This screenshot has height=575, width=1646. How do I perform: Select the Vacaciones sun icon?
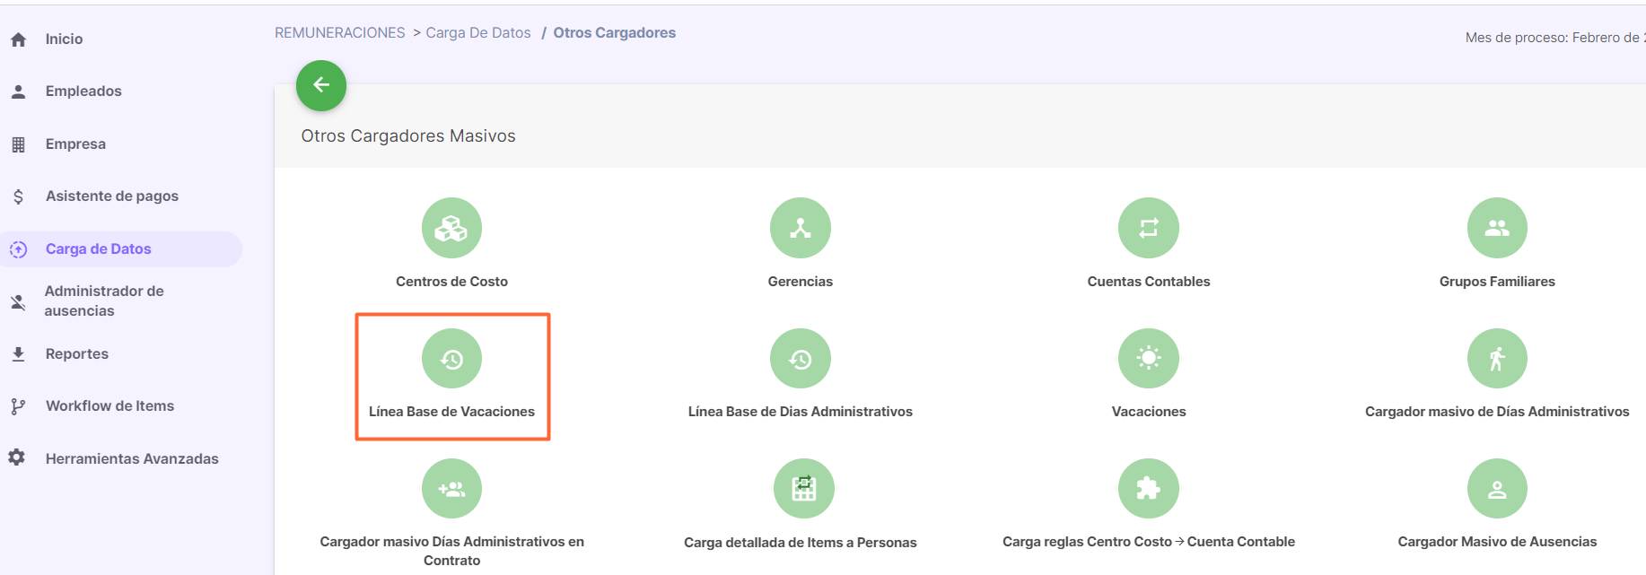(1148, 359)
